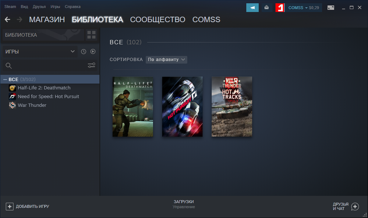Click ДОБАВИТЬ ИГРУ label
The width and height of the screenshot is (368, 218).
coord(32,207)
